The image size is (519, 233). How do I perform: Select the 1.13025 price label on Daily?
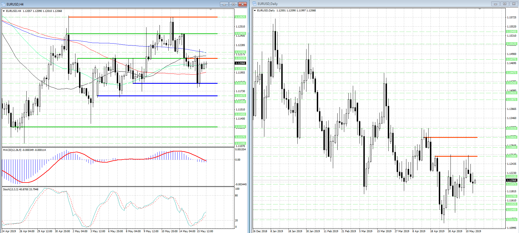click(512, 137)
